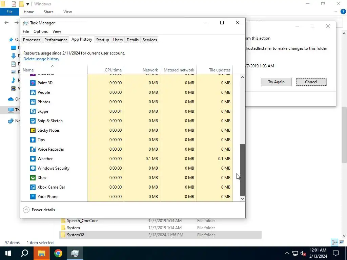Click the Skype app icon
This screenshot has height=260, width=347.
33,111
